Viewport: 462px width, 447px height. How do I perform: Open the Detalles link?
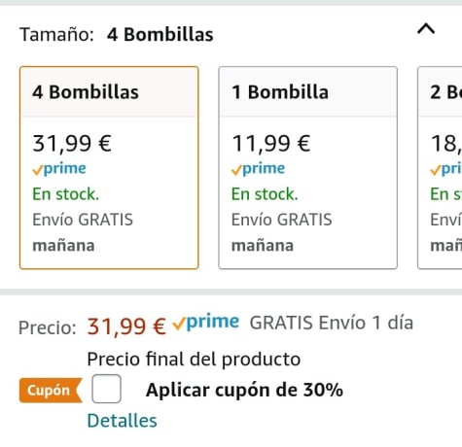(x=123, y=421)
